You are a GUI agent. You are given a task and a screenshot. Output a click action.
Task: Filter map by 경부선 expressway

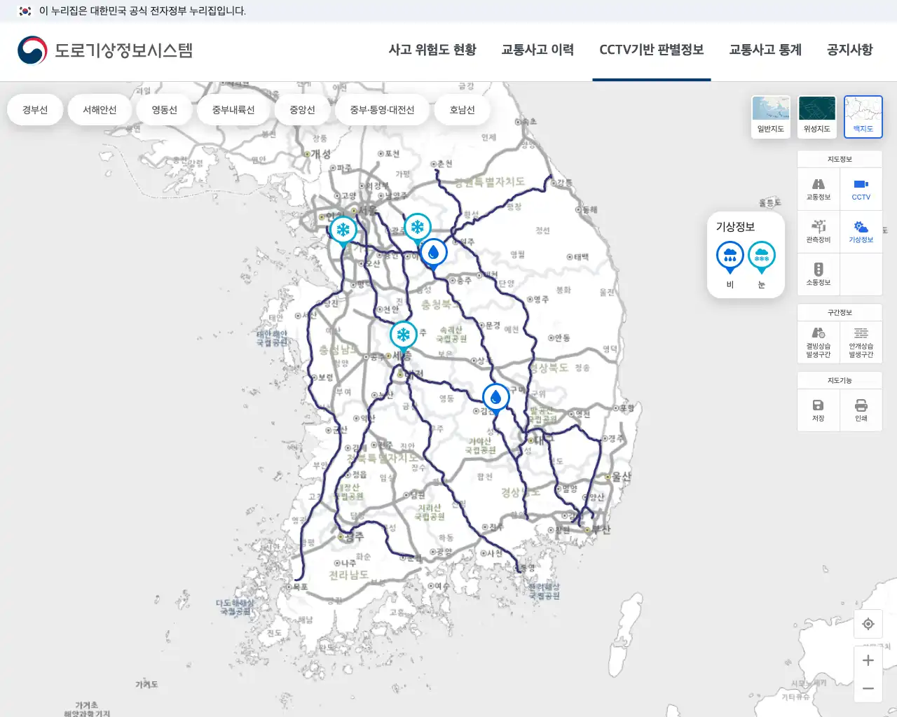(x=35, y=110)
